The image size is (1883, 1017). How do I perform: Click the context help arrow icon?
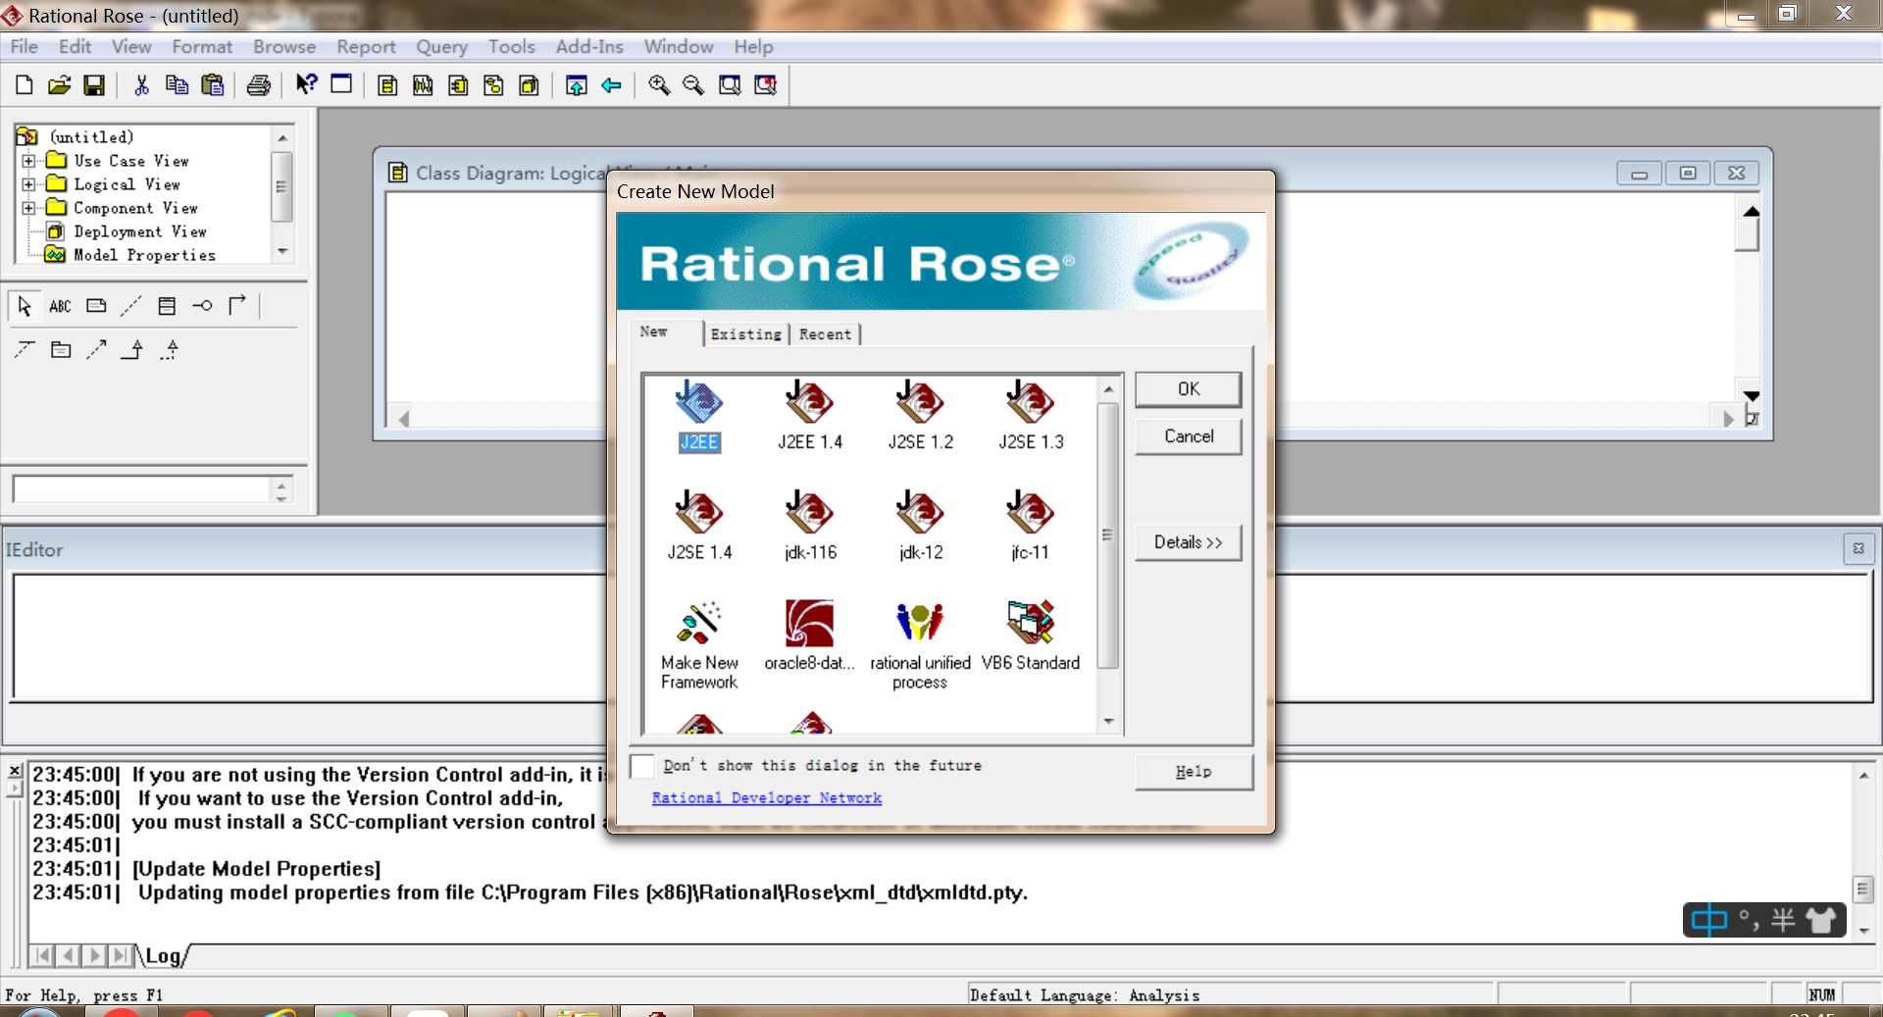(x=306, y=85)
